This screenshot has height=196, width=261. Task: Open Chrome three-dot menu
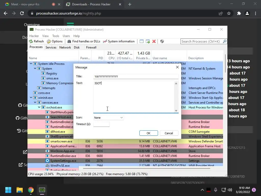click(255, 13)
